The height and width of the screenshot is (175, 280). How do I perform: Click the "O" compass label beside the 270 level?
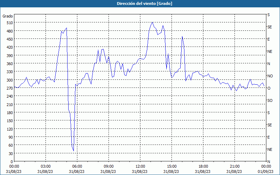click(x=269, y=88)
